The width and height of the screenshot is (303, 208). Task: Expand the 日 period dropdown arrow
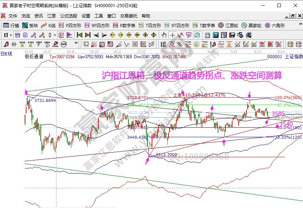click(x=11, y=35)
